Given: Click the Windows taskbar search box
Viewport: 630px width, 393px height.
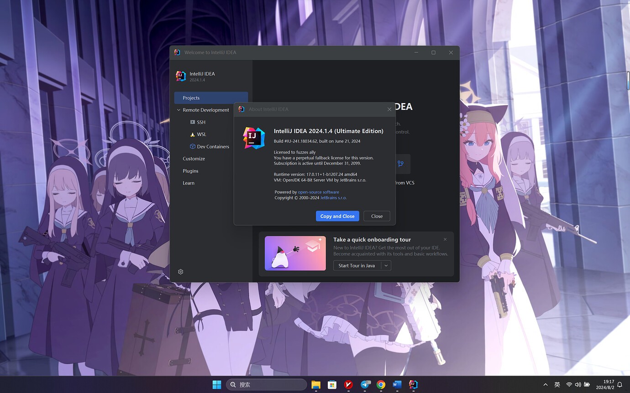Looking at the screenshot, I should click(x=266, y=385).
